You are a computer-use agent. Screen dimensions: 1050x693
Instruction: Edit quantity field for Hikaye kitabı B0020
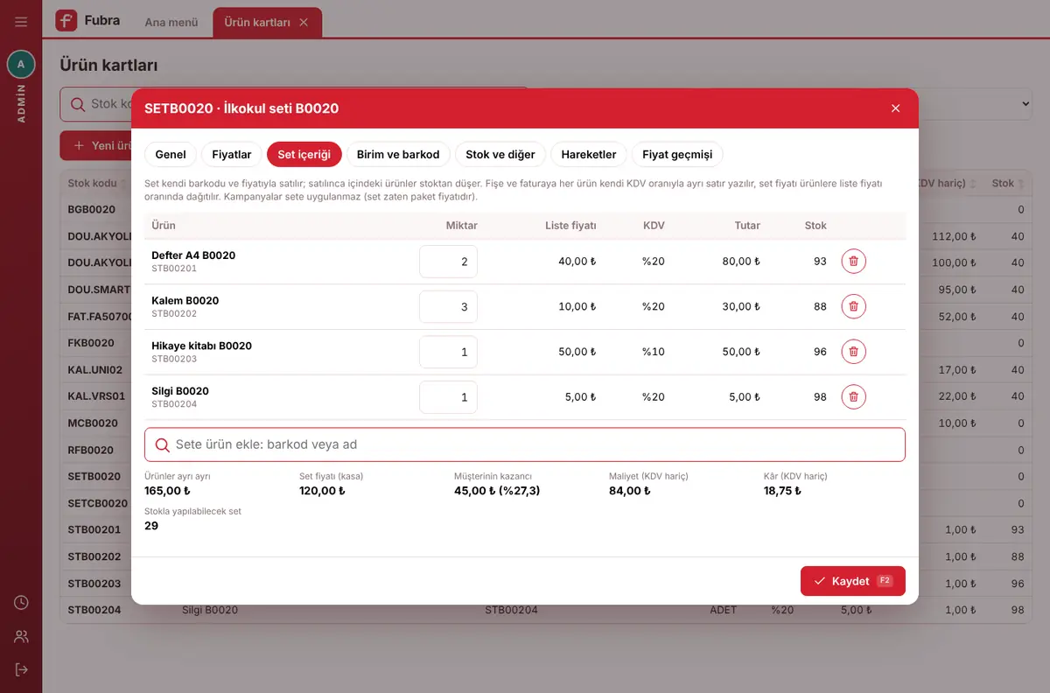coord(448,353)
